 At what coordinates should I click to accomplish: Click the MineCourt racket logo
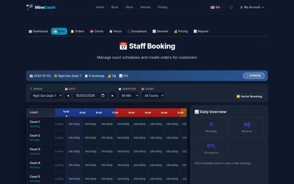(x=29, y=7)
